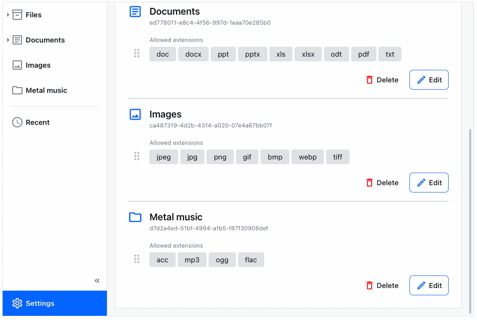The height and width of the screenshot is (320, 477).
Task: Click Delete on the Documents card
Action: click(x=382, y=79)
